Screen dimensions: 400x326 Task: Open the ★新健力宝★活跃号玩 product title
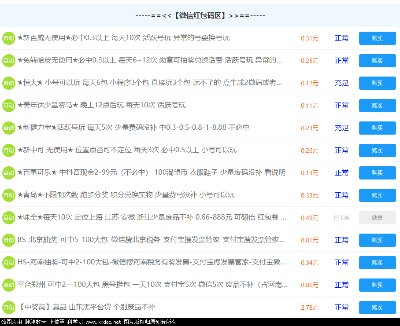pos(133,127)
